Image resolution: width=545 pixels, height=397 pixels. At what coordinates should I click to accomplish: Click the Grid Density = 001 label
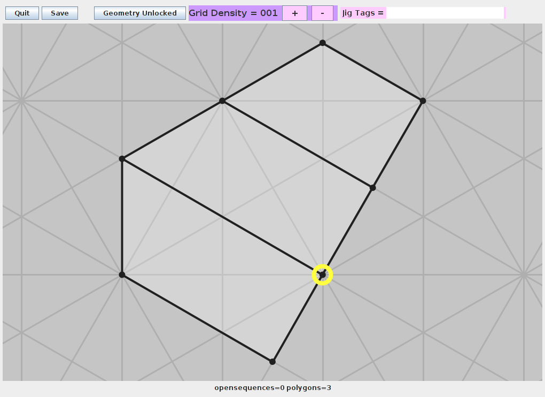[x=233, y=13]
